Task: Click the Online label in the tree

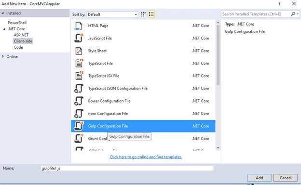Action: tap(12, 56)
